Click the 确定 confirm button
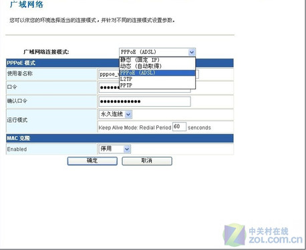Viewport: 306px width, 250px height. 92,161
